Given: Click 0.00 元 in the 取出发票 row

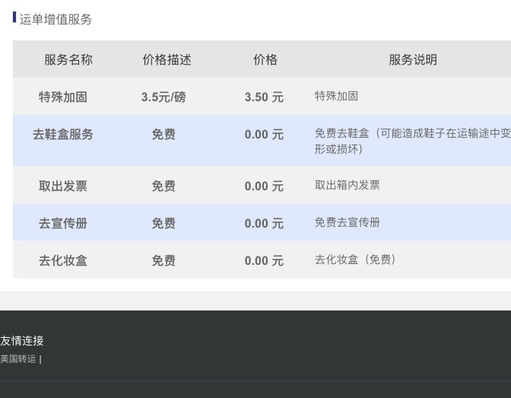Looking at the screenshot, I should pyautogui.click(x=264, y=186).
